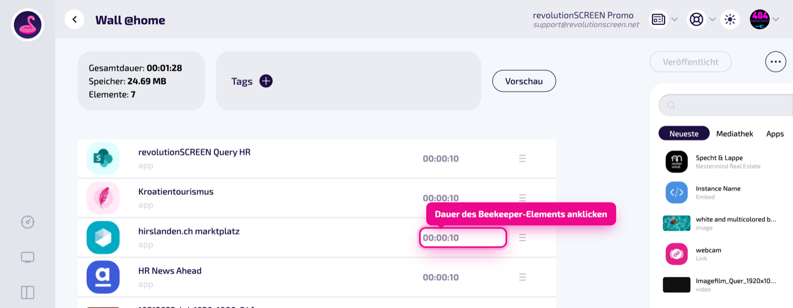Viewport: 793px width, 308px height.
Task: Toggle the light mode sun icon
Action: click(730, 20)
